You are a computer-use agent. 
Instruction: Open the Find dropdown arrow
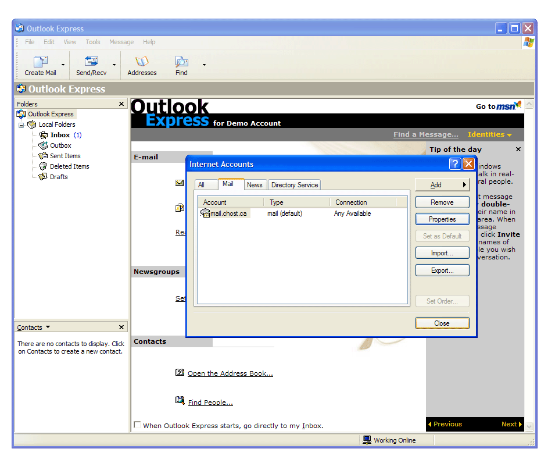[x=204, y=65]
